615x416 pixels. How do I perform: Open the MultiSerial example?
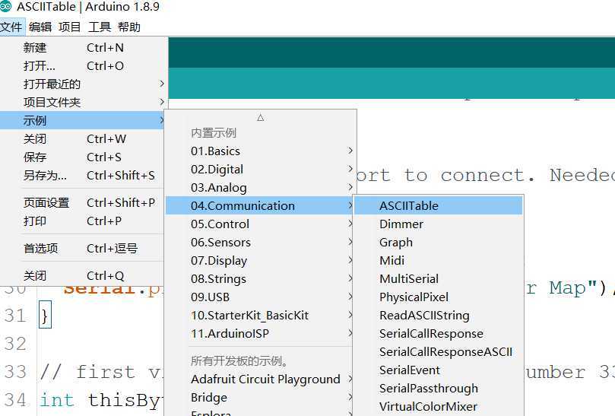click(439, 278)
